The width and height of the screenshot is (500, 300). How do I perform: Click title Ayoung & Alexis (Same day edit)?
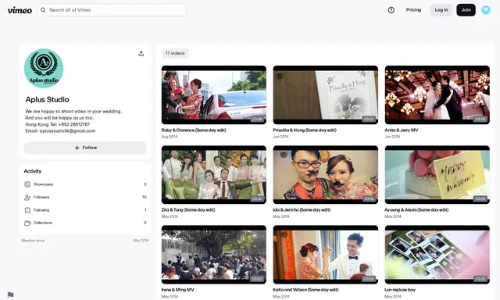[416, 210]
